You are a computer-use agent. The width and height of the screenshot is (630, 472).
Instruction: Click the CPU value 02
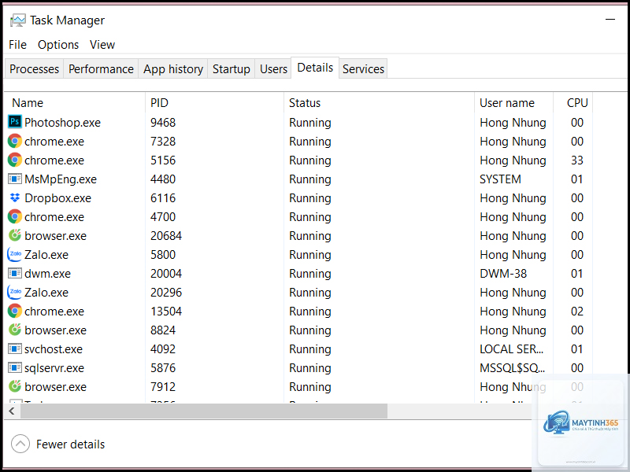[577, 311]
